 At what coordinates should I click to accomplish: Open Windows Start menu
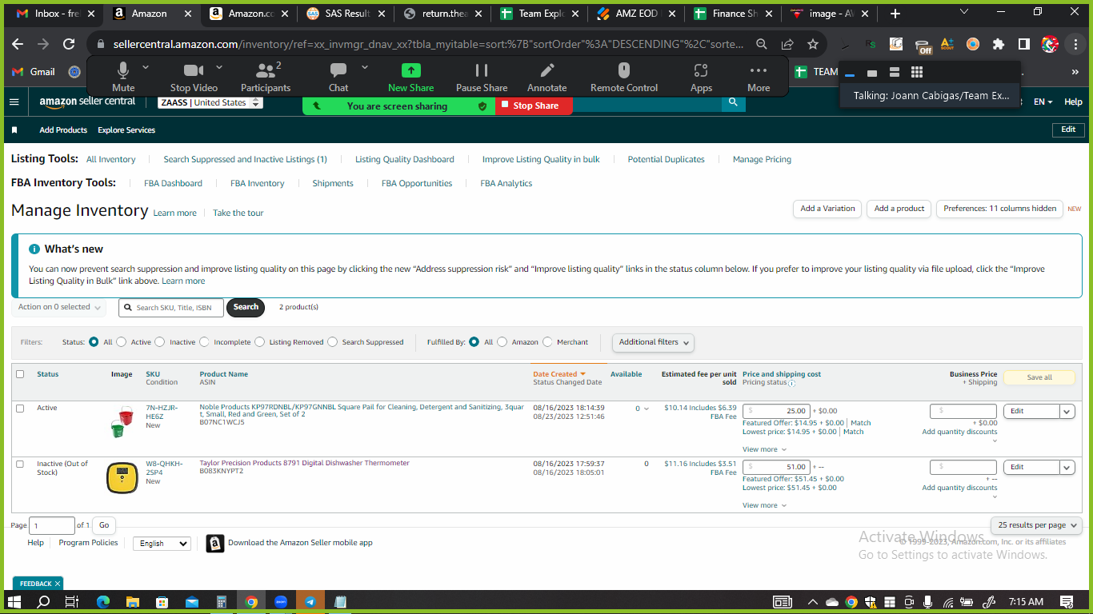(x=14, y=601)
